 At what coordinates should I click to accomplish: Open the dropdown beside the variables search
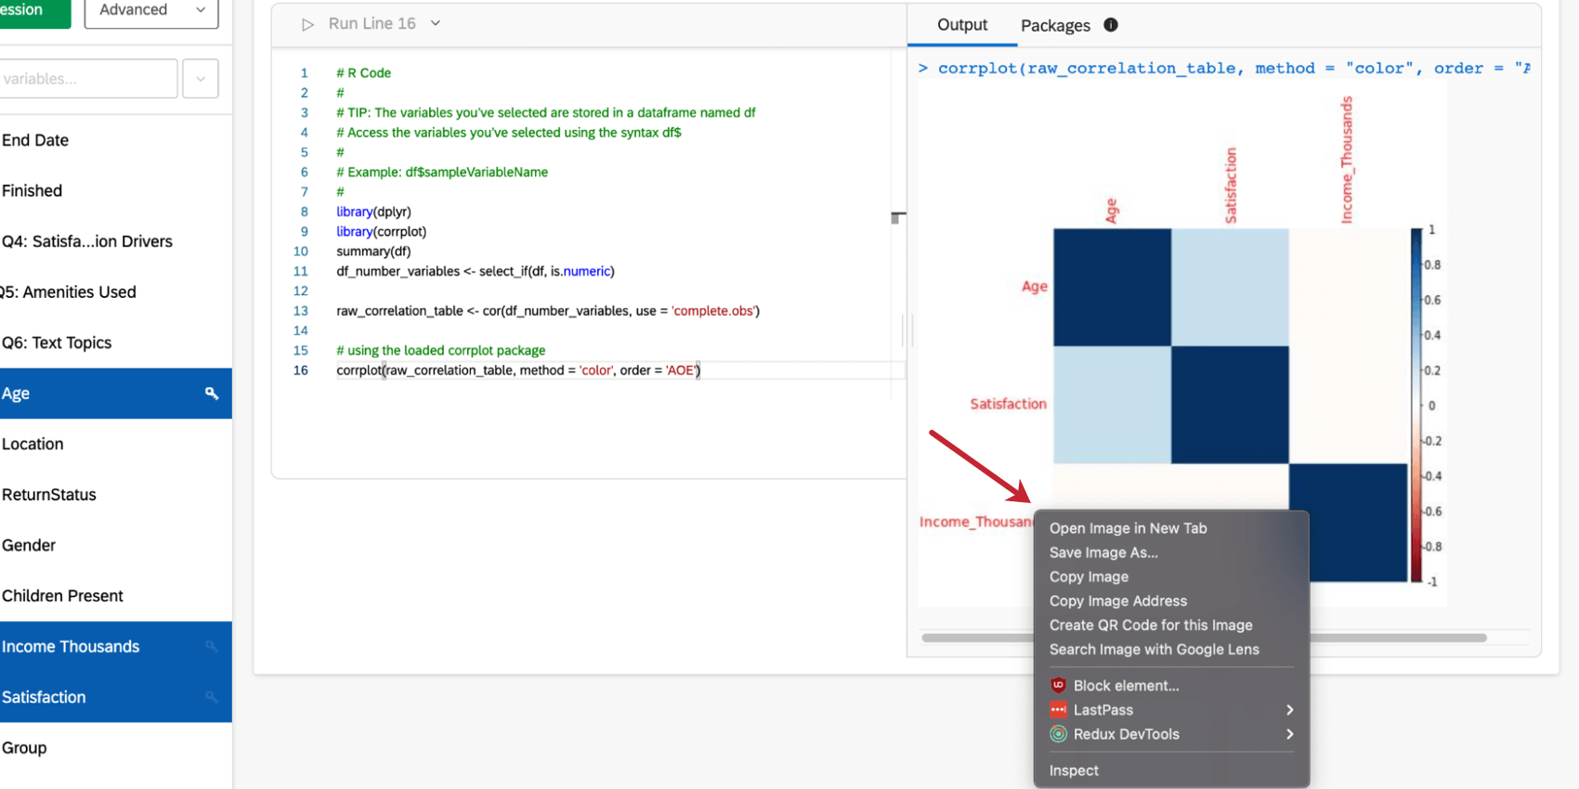click(x=201, y=79)
